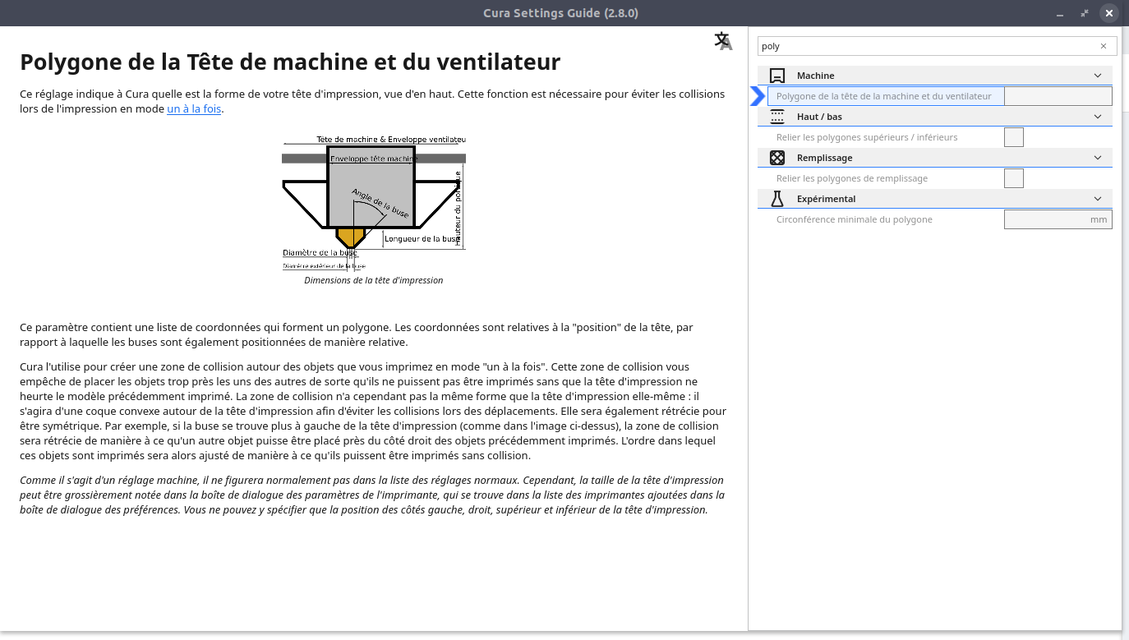Open the 'un à la fois' link
The height and width of the screenshot is (640, 1129).
pos(194,108)
